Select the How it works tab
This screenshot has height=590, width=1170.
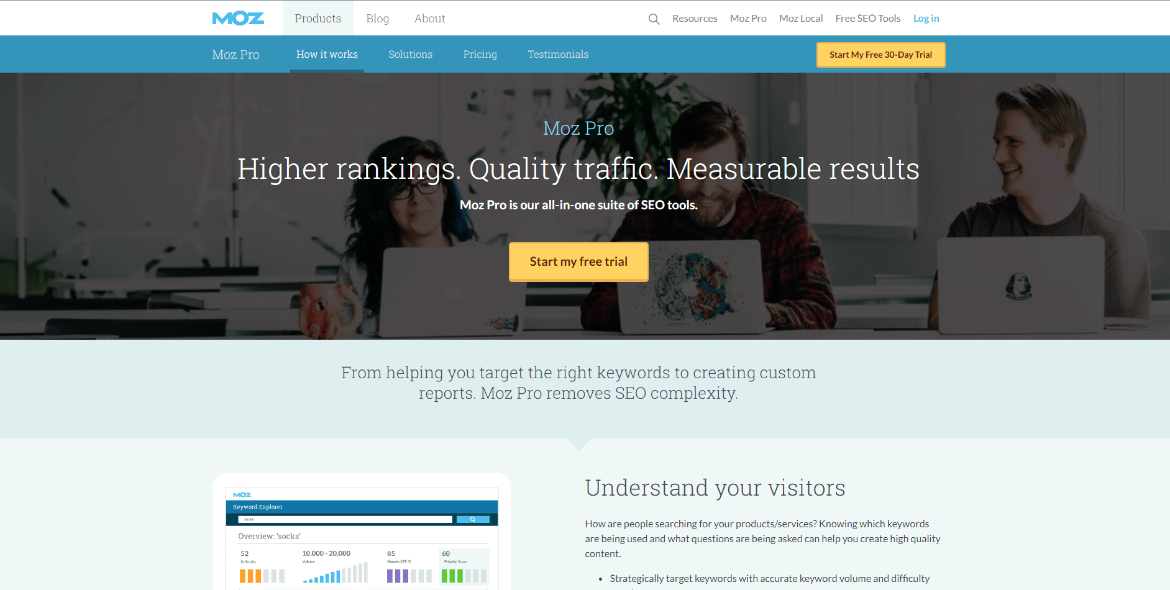pos(327,55)
